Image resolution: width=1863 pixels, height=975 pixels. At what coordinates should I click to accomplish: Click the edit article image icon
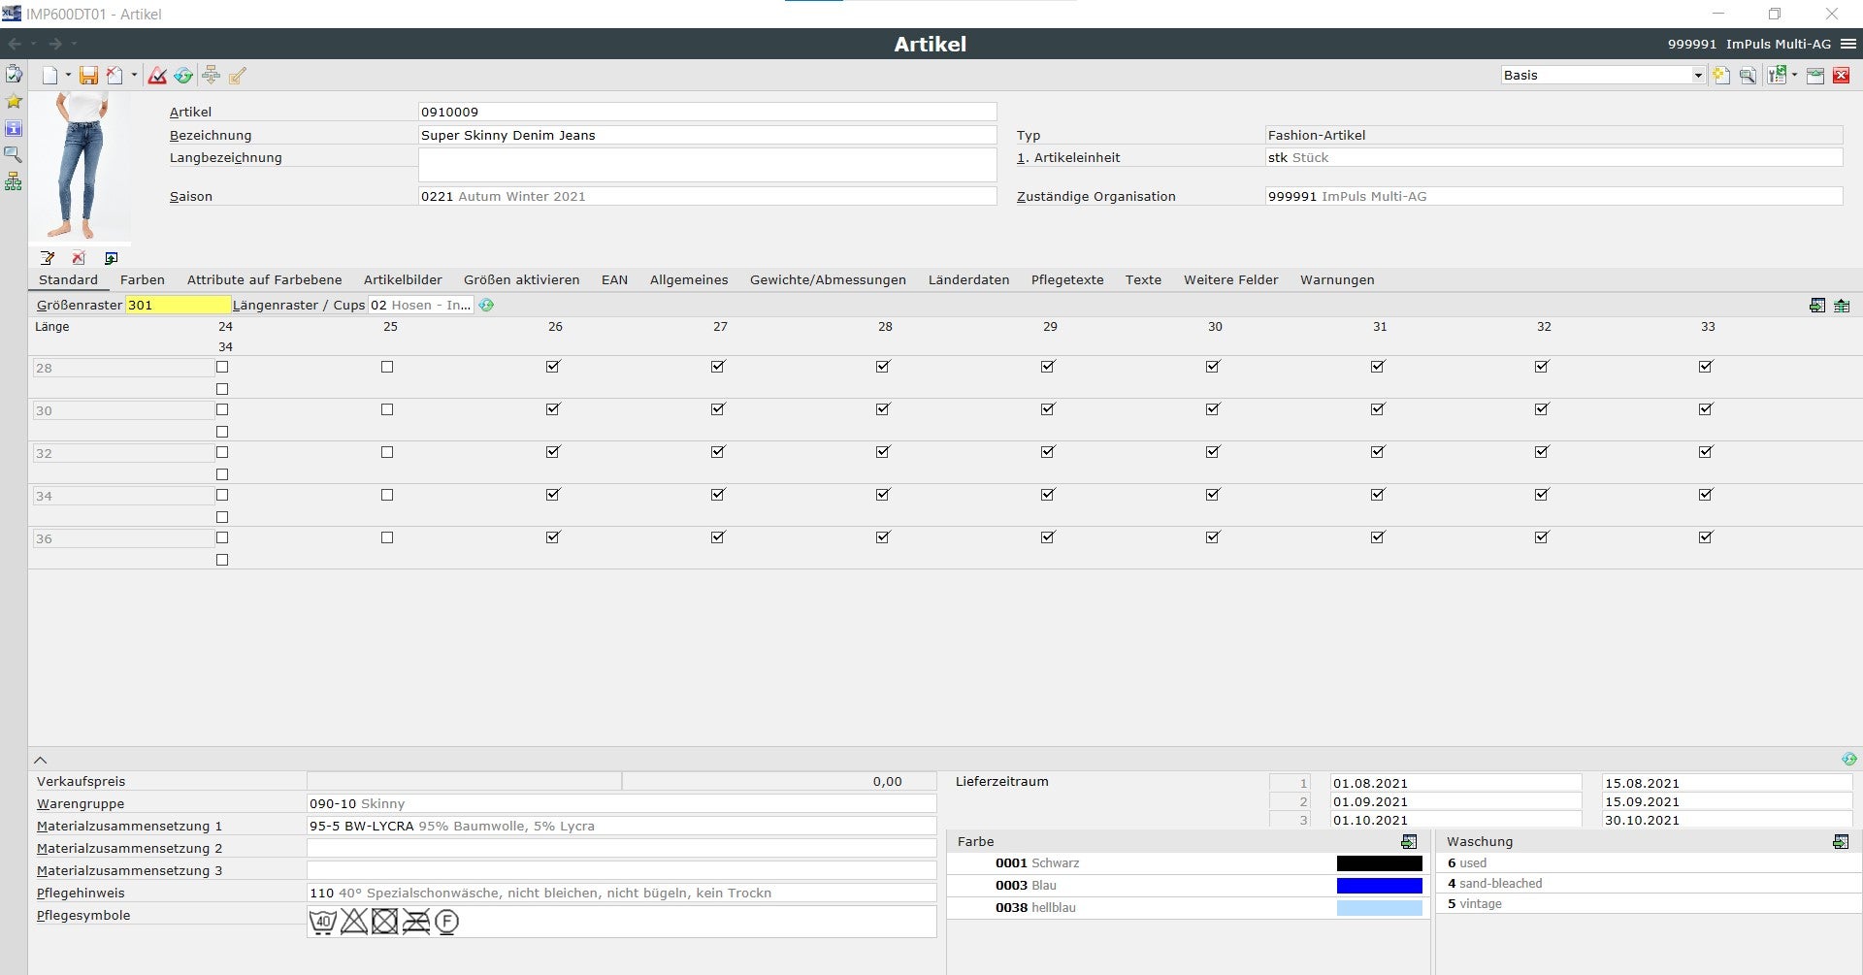pyautogui.click(x=48, y=258)
